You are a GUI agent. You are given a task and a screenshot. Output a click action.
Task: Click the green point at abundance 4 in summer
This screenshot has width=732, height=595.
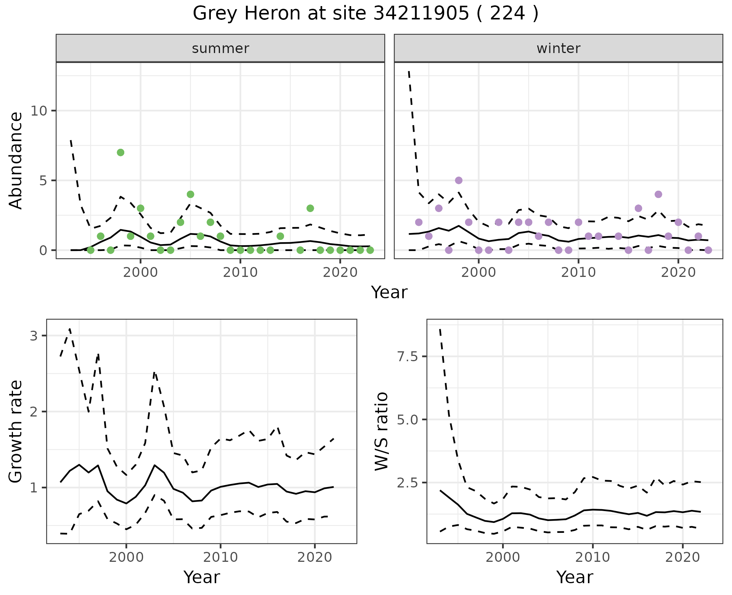tap(191, 195)
